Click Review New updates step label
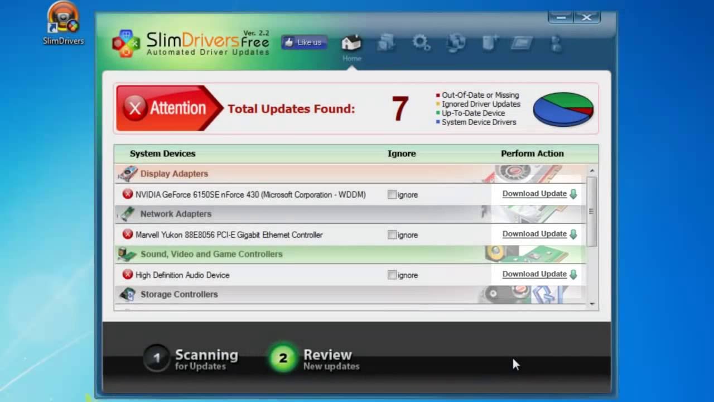Image resolution: width=714 pixels, height=402 pixels. (x=331, y=359)
